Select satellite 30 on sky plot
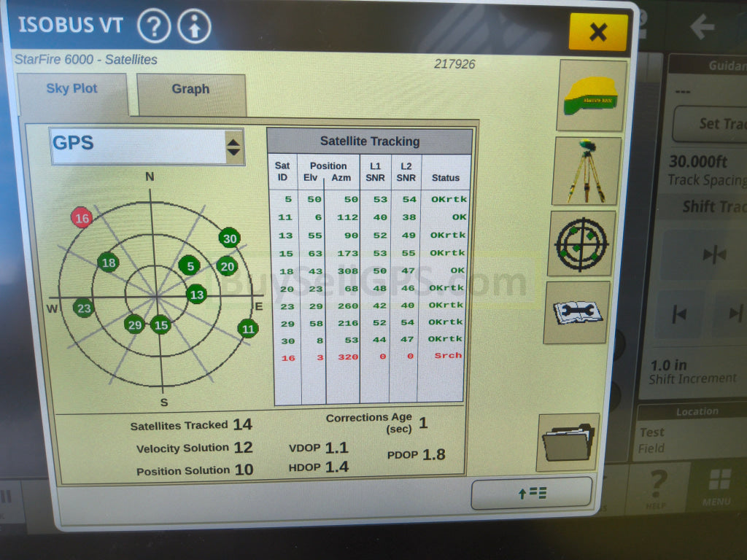747x560 pixels. tap(230, 238)
